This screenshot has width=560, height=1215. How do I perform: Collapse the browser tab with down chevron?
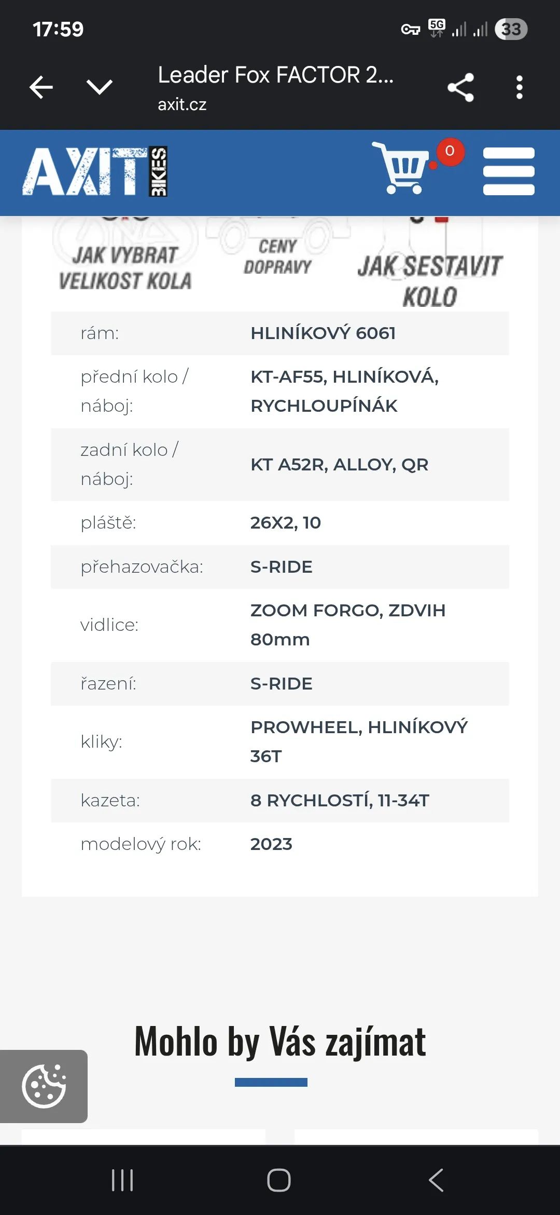[100, 87]
